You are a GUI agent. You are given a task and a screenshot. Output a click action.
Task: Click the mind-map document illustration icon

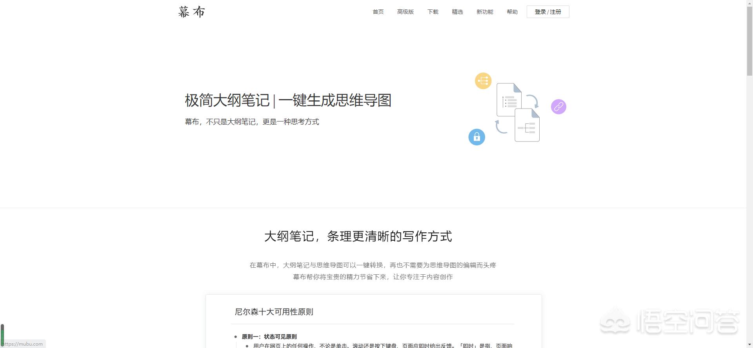coord(527,125)
